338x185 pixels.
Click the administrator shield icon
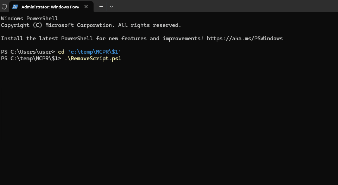[x=4, y=7]
